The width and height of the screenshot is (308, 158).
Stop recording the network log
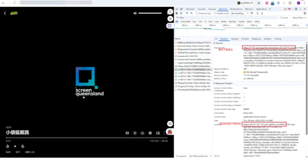click(x=177, y=13)
